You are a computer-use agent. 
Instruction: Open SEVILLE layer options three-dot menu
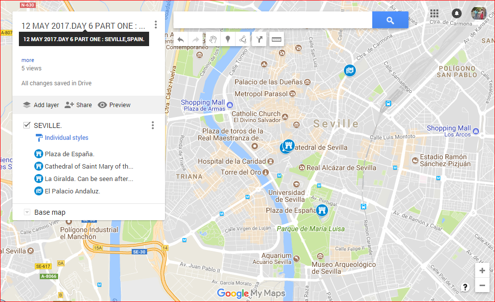(x=153, y=125)
